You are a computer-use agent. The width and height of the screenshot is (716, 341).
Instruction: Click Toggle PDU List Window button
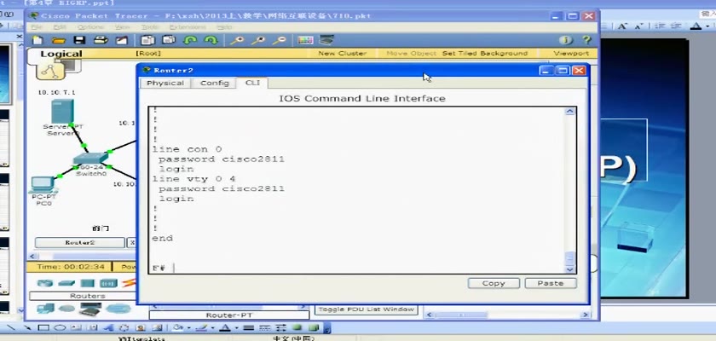pyautogui.click(x=367, y=309)
